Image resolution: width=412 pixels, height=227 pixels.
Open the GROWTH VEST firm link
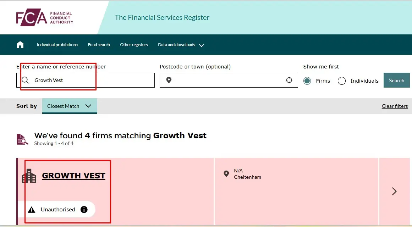point(73,175)
